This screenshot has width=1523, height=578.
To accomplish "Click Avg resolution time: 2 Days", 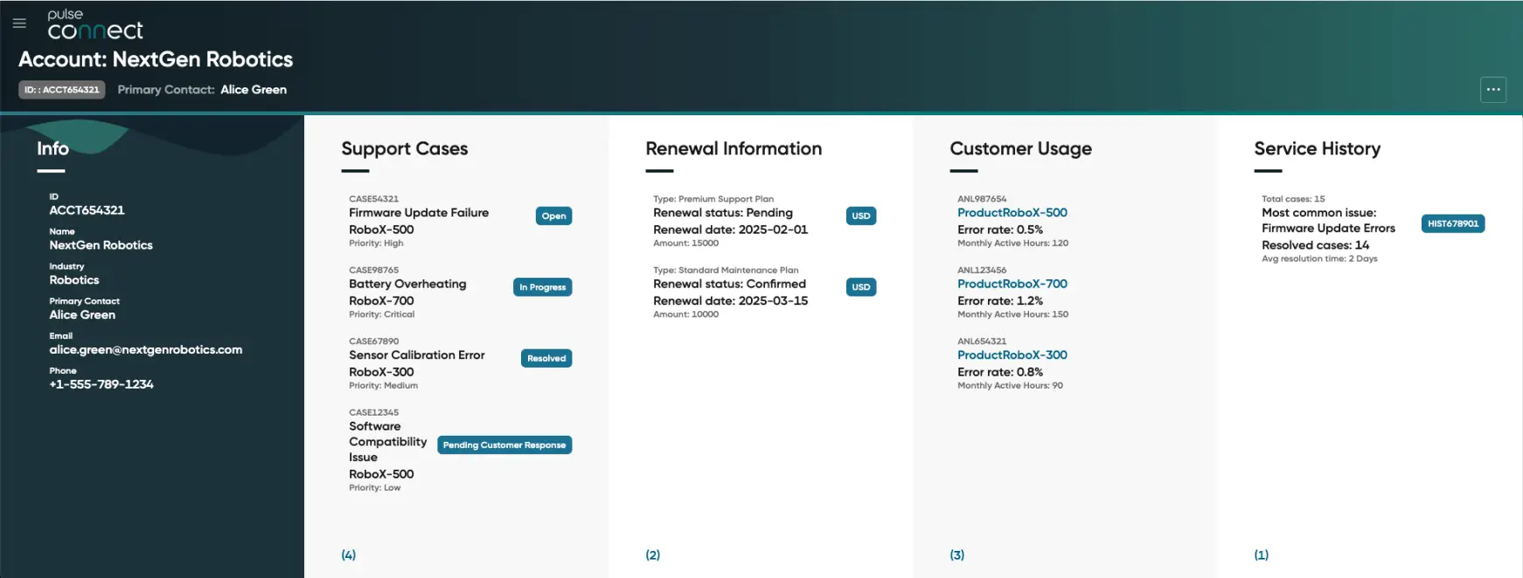I will (x=1319, y=258).
